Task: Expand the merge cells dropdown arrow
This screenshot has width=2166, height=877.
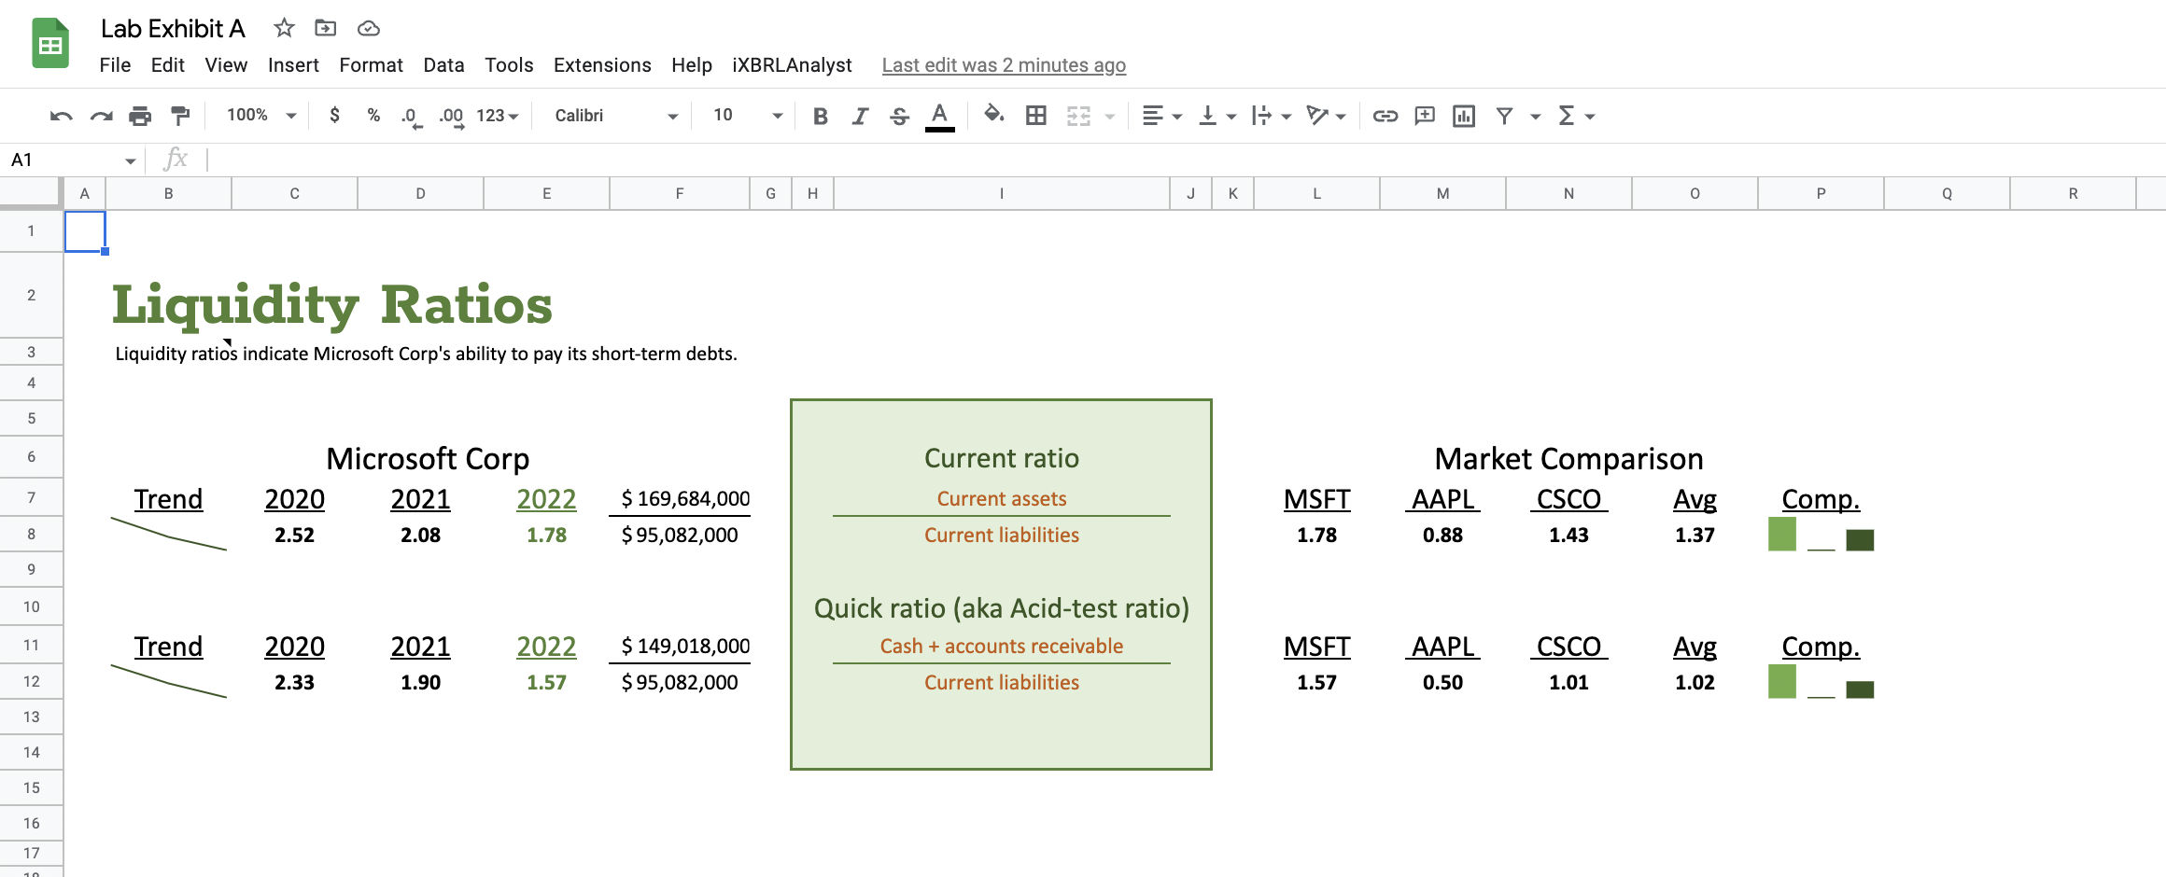Action: click(x=1110, y=117)
